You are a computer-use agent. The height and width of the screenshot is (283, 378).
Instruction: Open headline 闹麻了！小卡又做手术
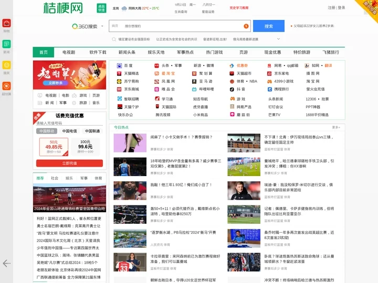181,137
